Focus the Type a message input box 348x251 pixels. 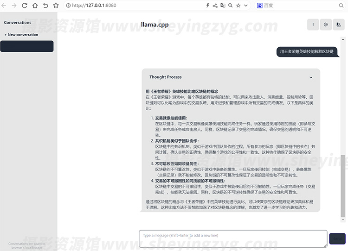233,238
